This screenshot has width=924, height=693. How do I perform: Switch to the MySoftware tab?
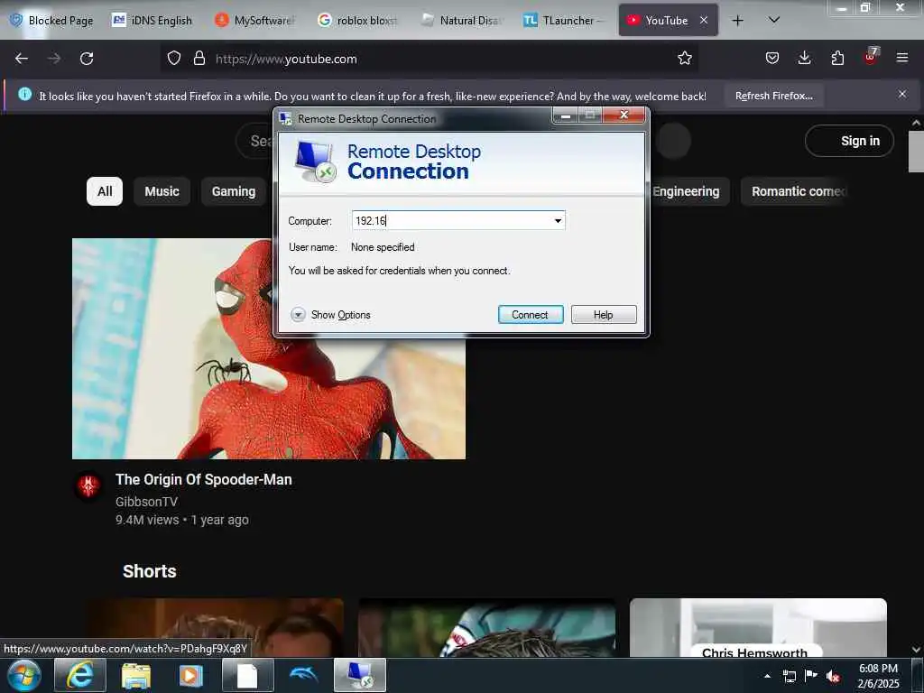pos(254,21)
